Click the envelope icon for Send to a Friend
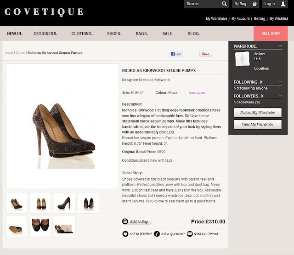The height and width of the screenshot is (255, 294). click(x=190, y=234)
